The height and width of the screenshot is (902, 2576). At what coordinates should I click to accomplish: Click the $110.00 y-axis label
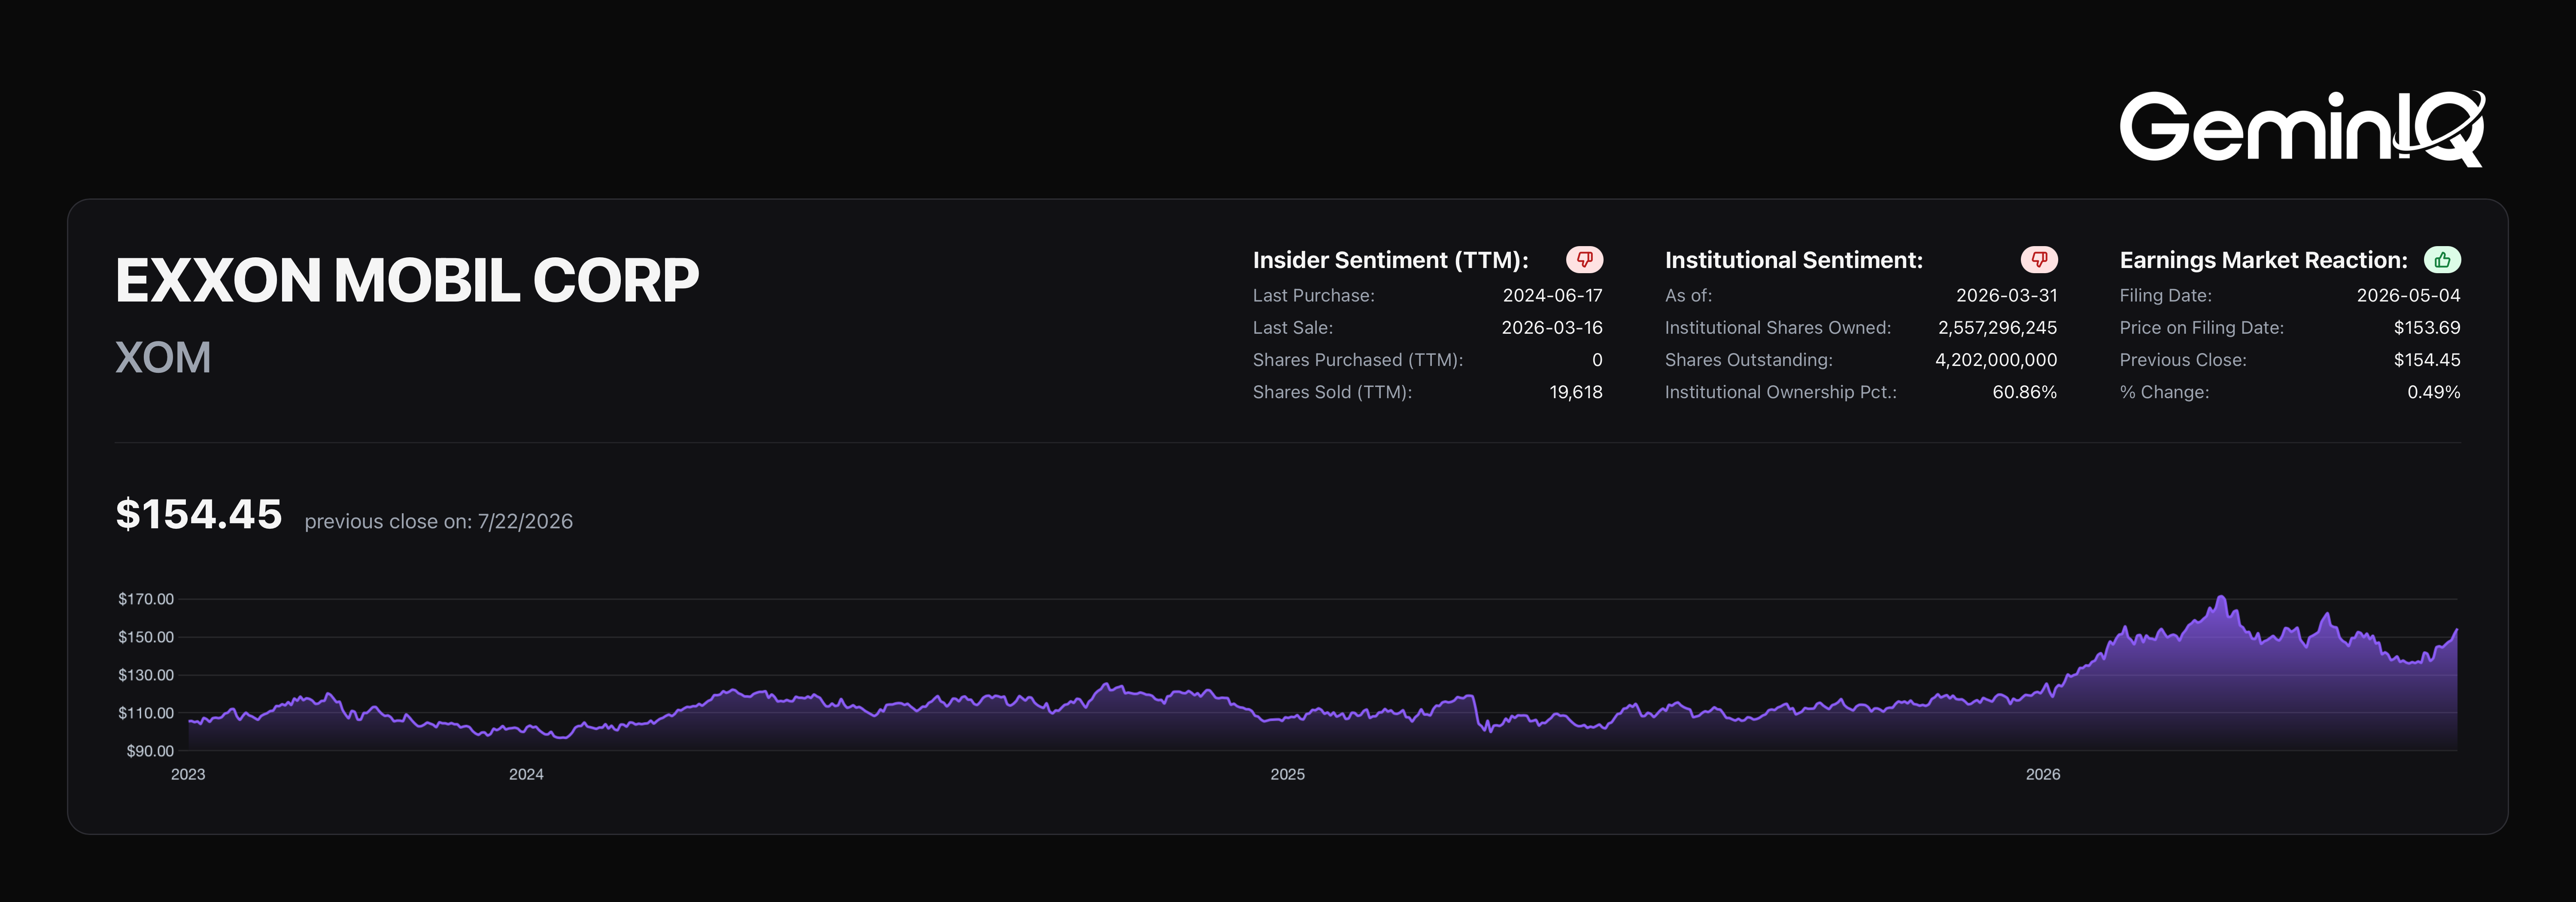pos(146,713)
